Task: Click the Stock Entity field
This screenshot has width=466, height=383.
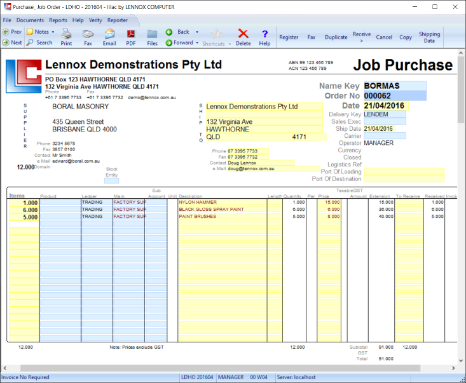Action: click(111, 180)
